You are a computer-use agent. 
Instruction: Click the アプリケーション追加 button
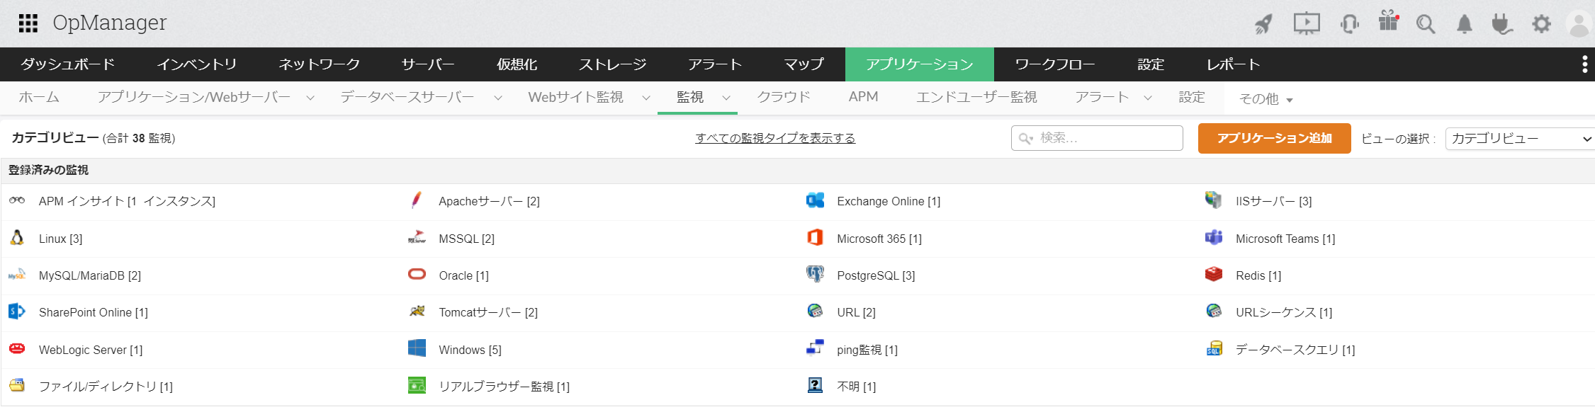(1274, 138)
